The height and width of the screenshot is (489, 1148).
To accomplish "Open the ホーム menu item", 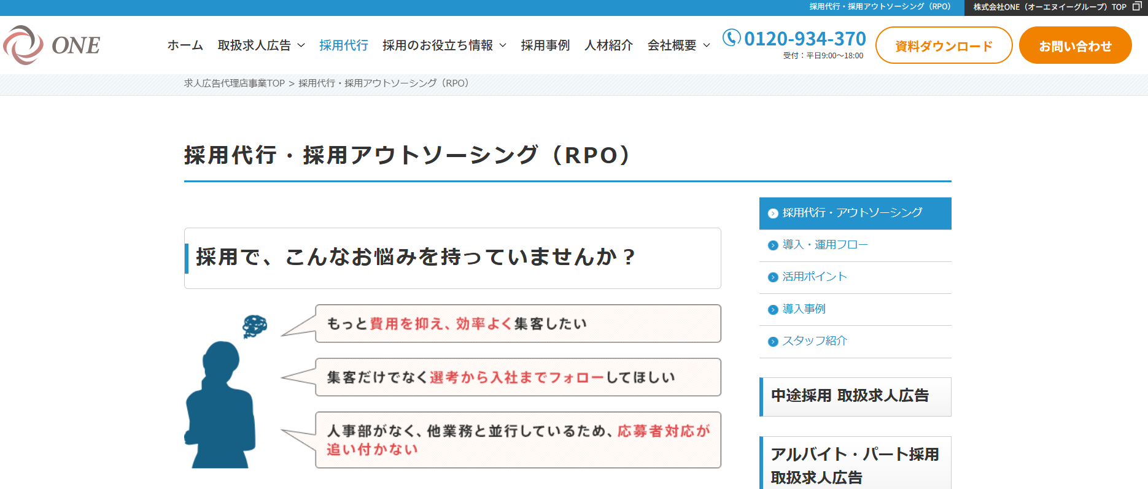I will pos(185,45).
